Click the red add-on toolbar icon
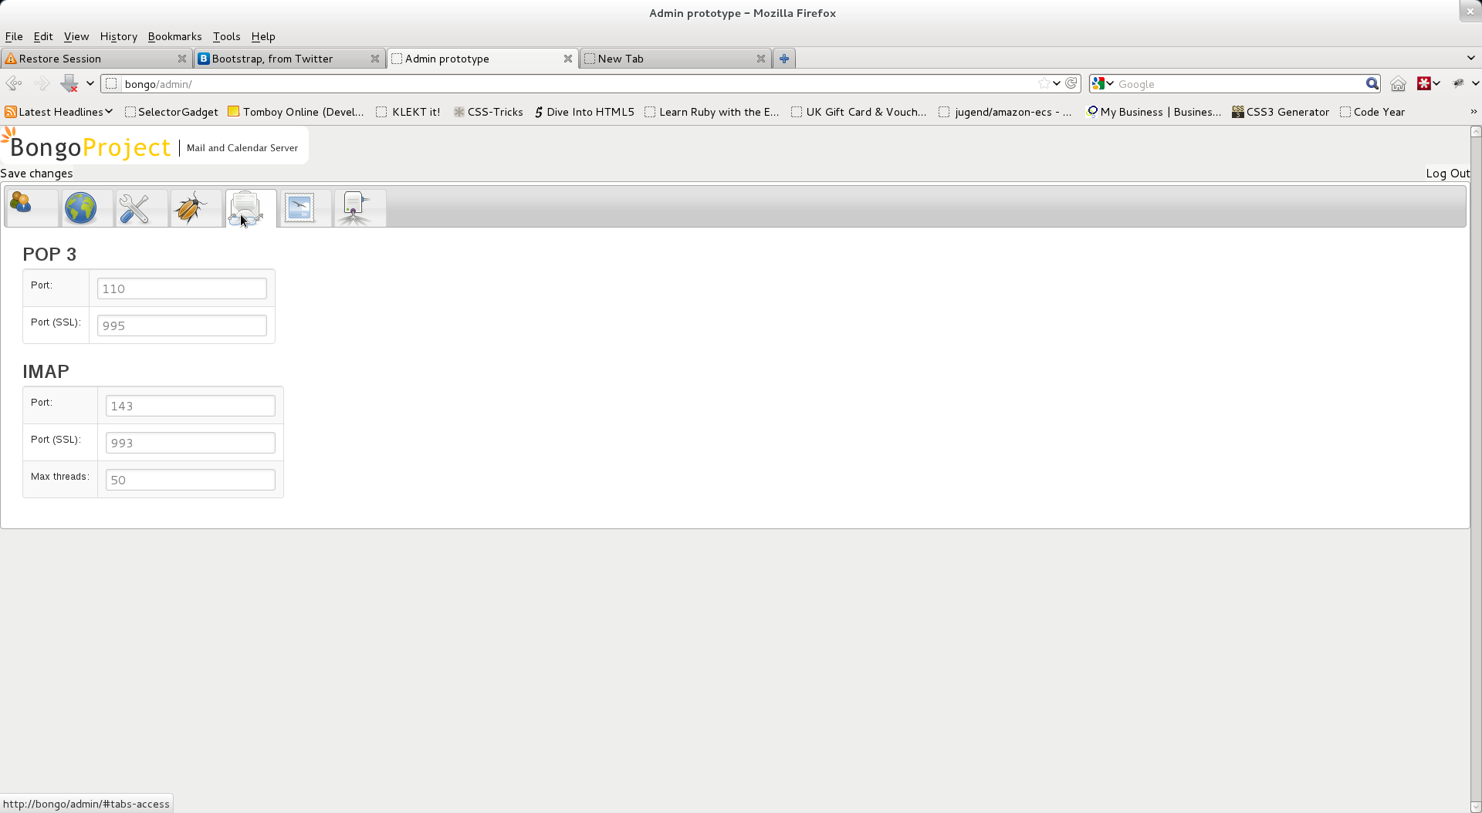 [1424, 83]
